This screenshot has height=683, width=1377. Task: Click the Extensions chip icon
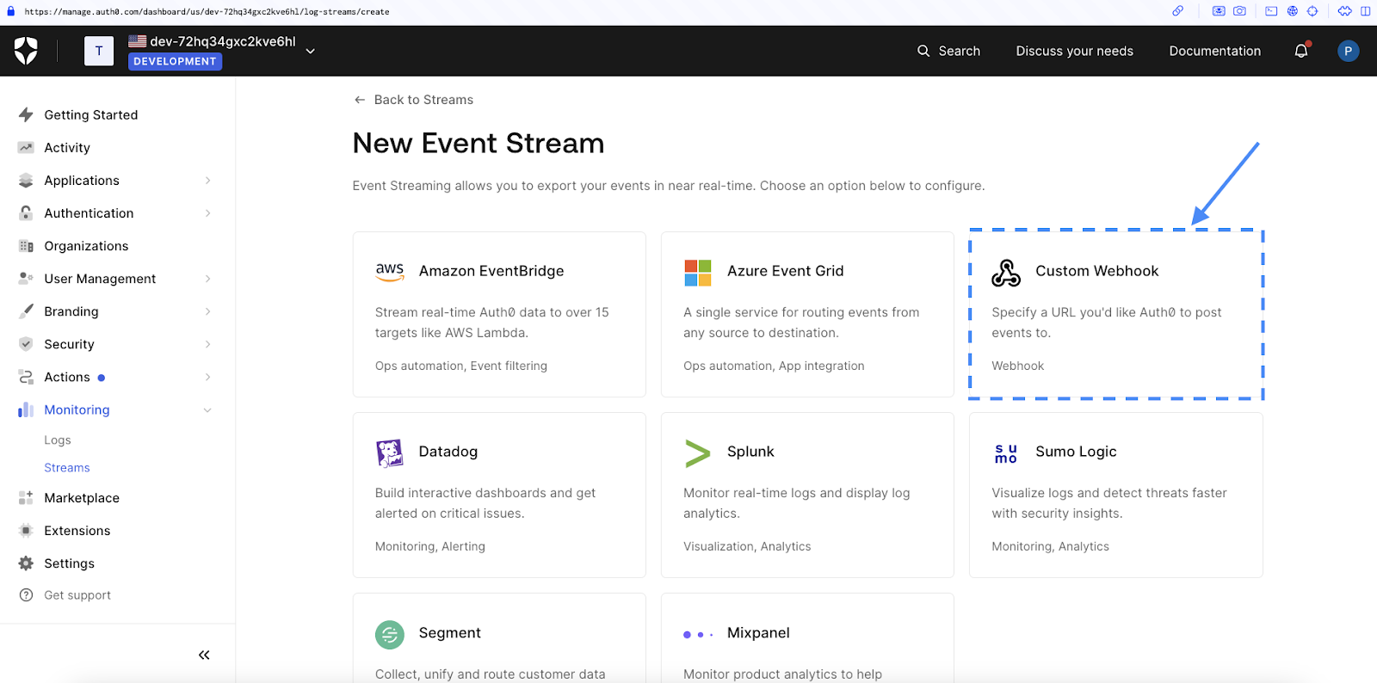26,531
